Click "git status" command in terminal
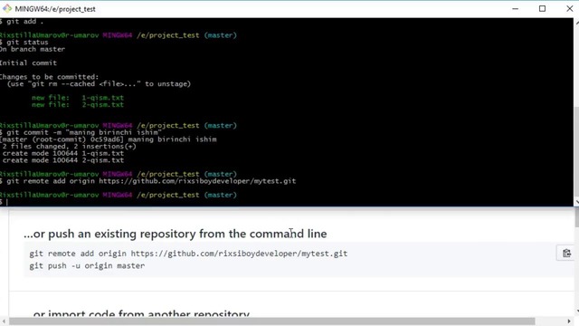 [24, 43]
